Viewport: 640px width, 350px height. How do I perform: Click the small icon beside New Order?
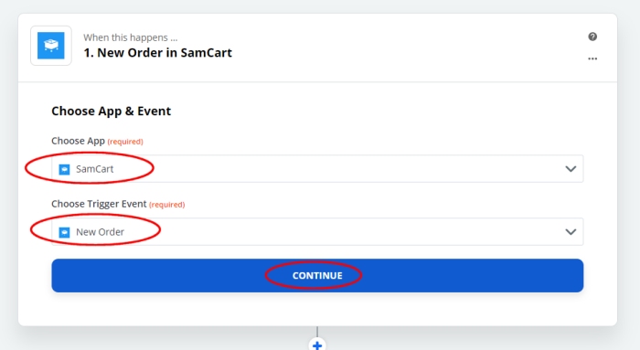click(65, 232)
